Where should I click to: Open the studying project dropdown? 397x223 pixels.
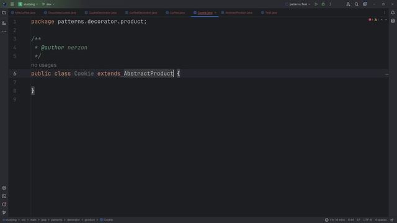point(28,4)
